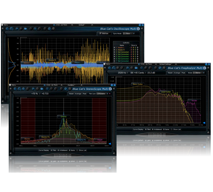
Task: Click the blue range arrow in FreqAnalyst graph
Action: (x=204, y=123)
